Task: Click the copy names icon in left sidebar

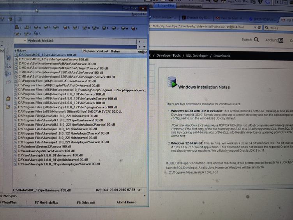Action: click(x=8, y=74)
